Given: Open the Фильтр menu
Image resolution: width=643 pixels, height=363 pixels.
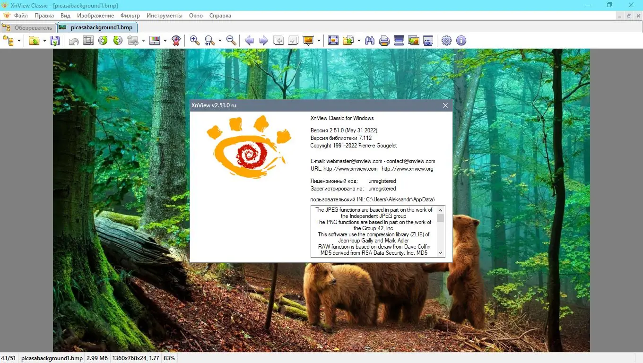Looking at the screenshot, I should (x=130, y=15).
